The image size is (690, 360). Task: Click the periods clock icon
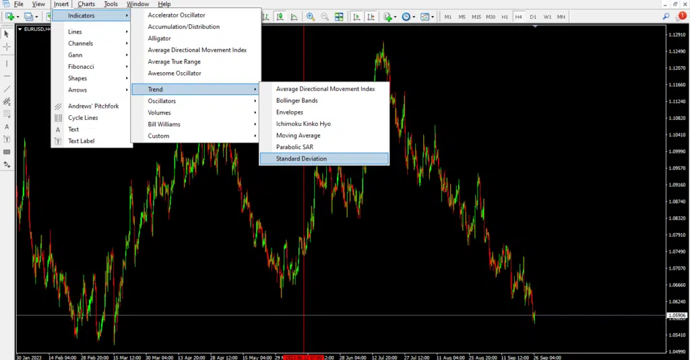coord(406,17)
